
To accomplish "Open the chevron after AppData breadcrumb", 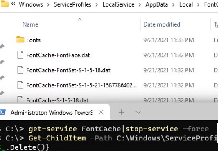I will pos(173,5).
